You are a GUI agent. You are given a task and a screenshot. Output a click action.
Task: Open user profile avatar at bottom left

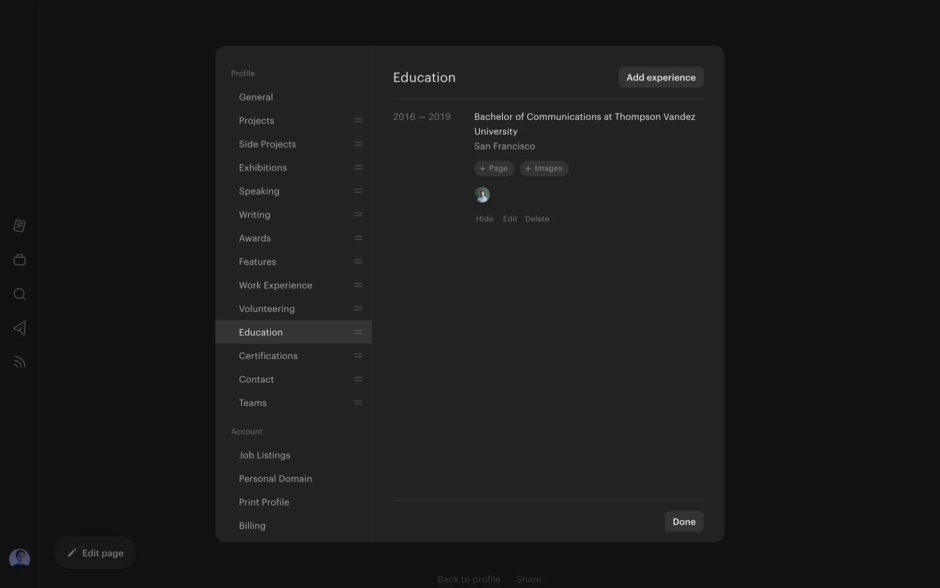[20, 558]
